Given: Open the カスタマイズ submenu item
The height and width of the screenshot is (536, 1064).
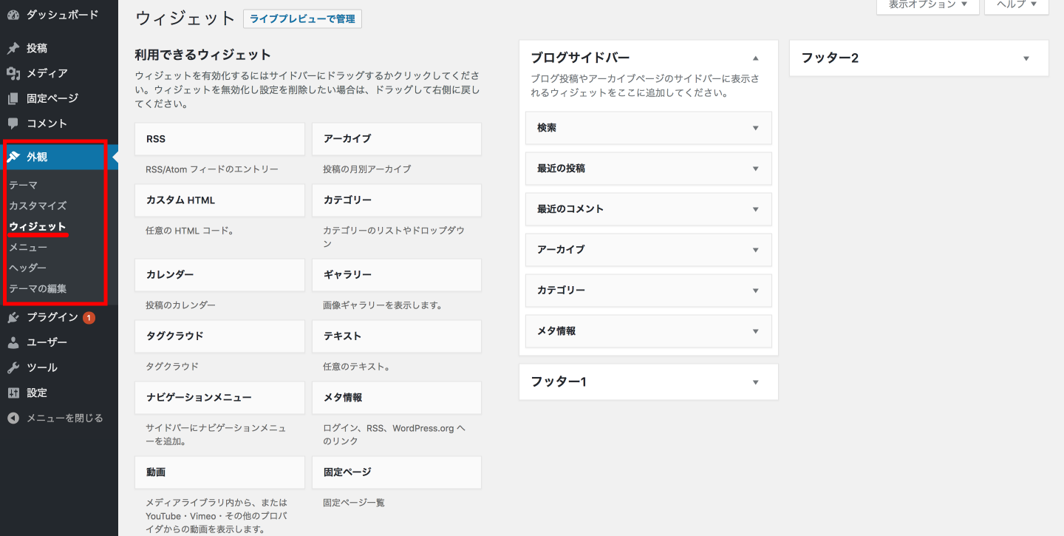Looking at the screenshot, I should (38, 206).
